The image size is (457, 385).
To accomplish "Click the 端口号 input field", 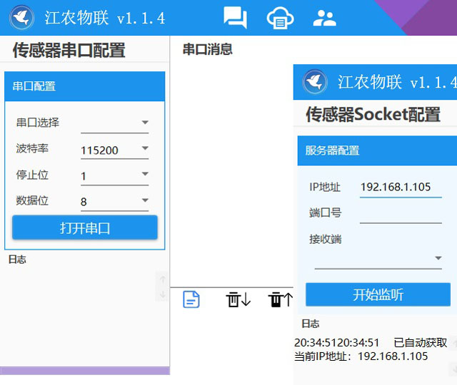I will pos(400,213).
